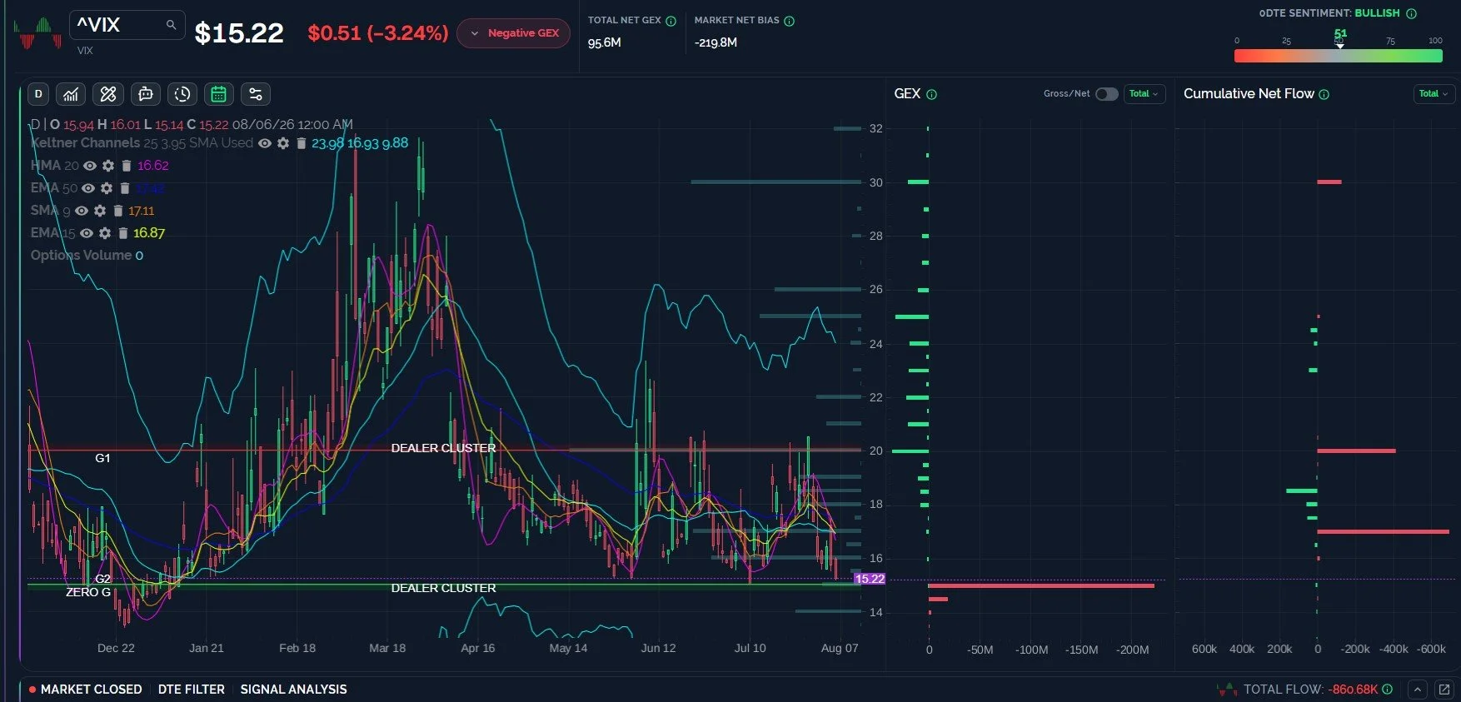The width and height of the screenshot is (1461, 702).
Task: Hide the SMA 9 indicator
Action: click(82, 211)
